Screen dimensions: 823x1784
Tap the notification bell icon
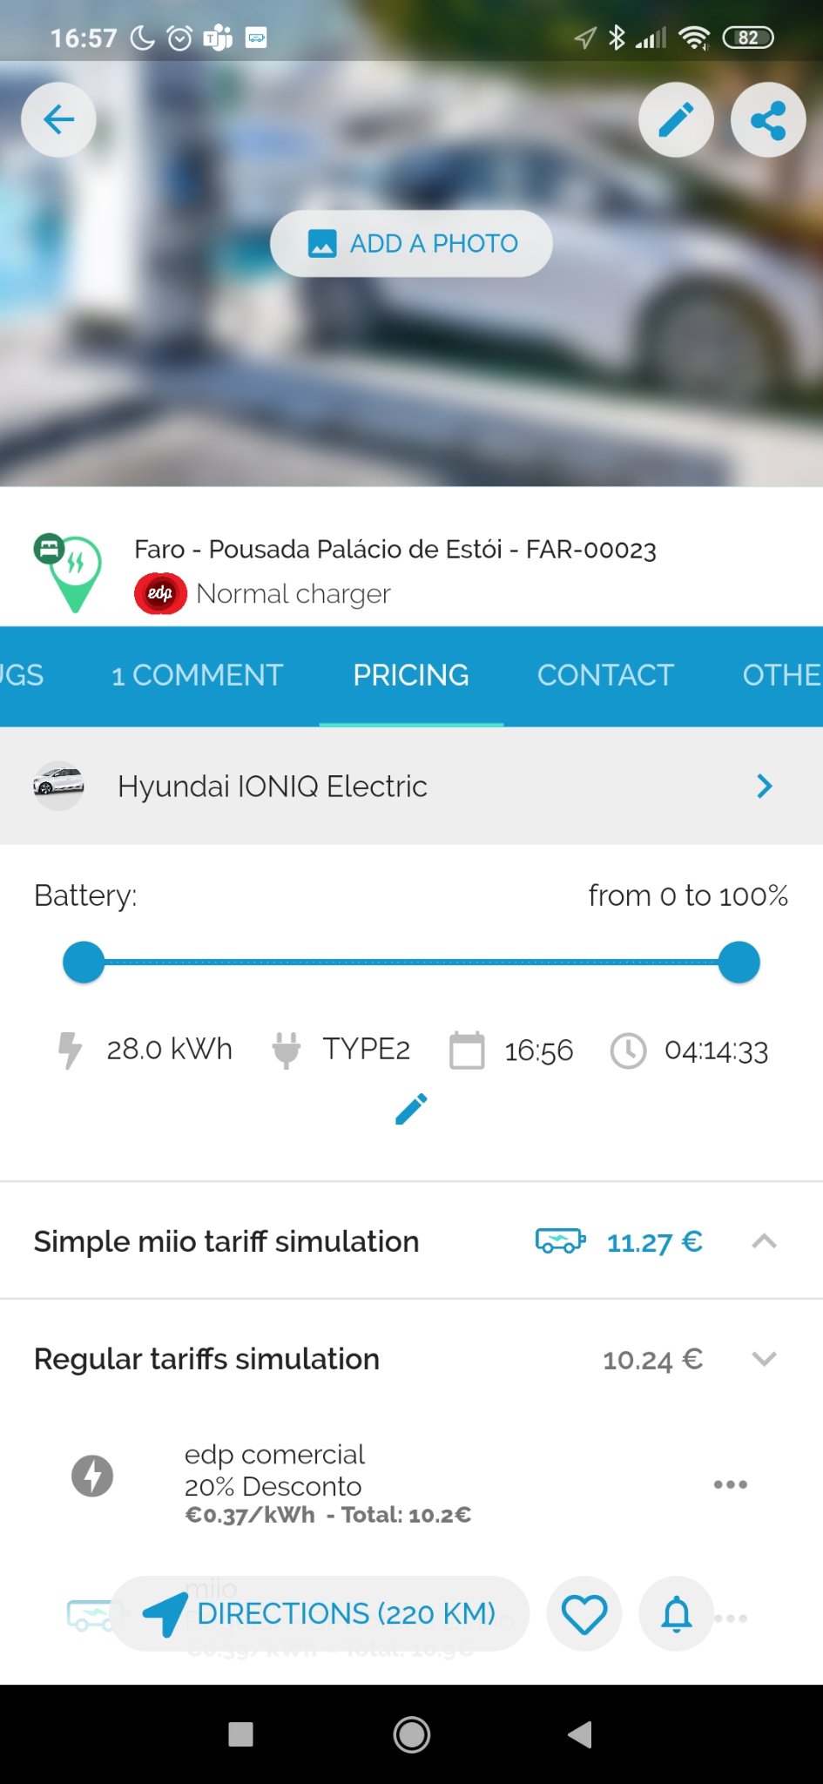[677, 1614]
